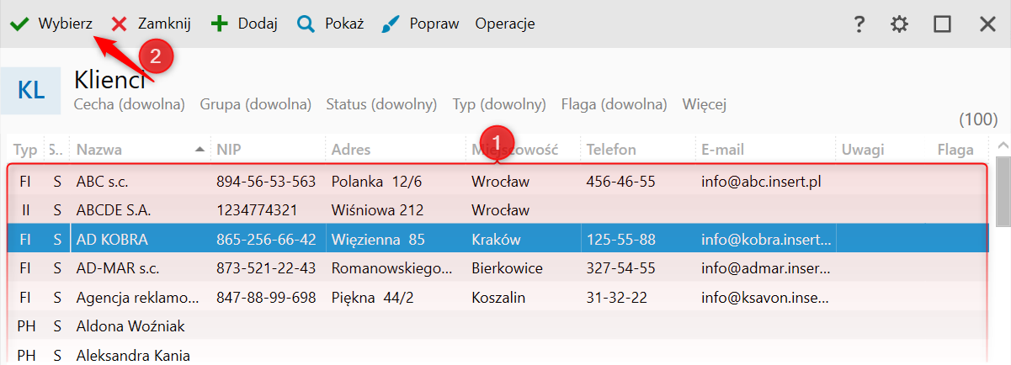Viewport: 1011px width, 365px height.
Task: Open settings gear icon
Action: 900,24
